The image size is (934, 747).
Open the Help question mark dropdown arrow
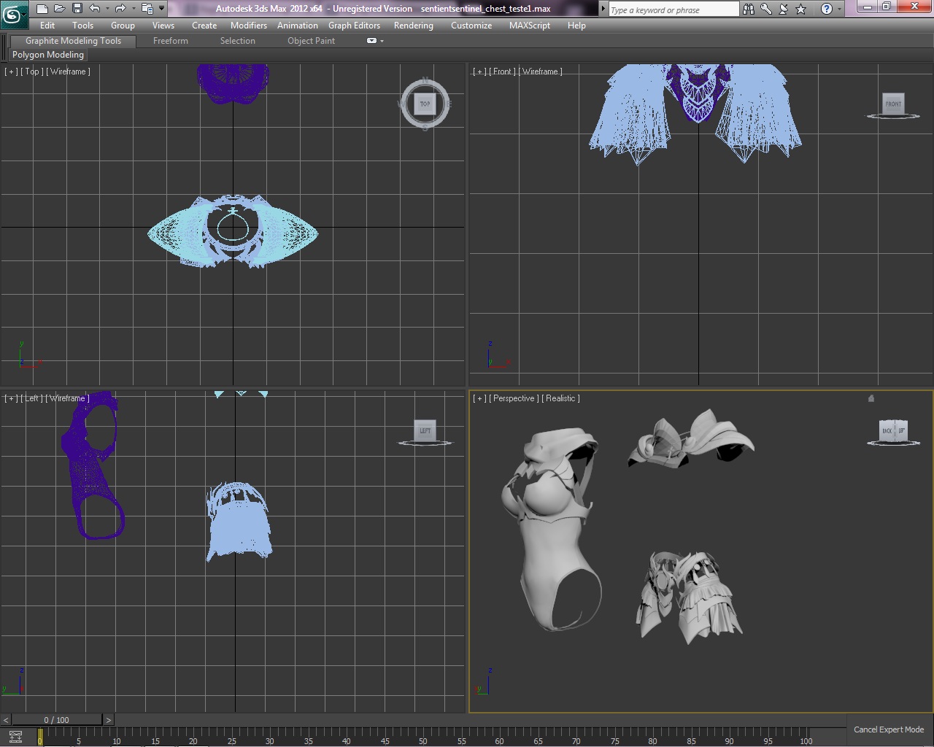(840, 9)
